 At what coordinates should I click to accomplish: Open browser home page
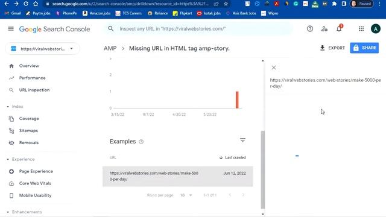click(x=36, y=4)
